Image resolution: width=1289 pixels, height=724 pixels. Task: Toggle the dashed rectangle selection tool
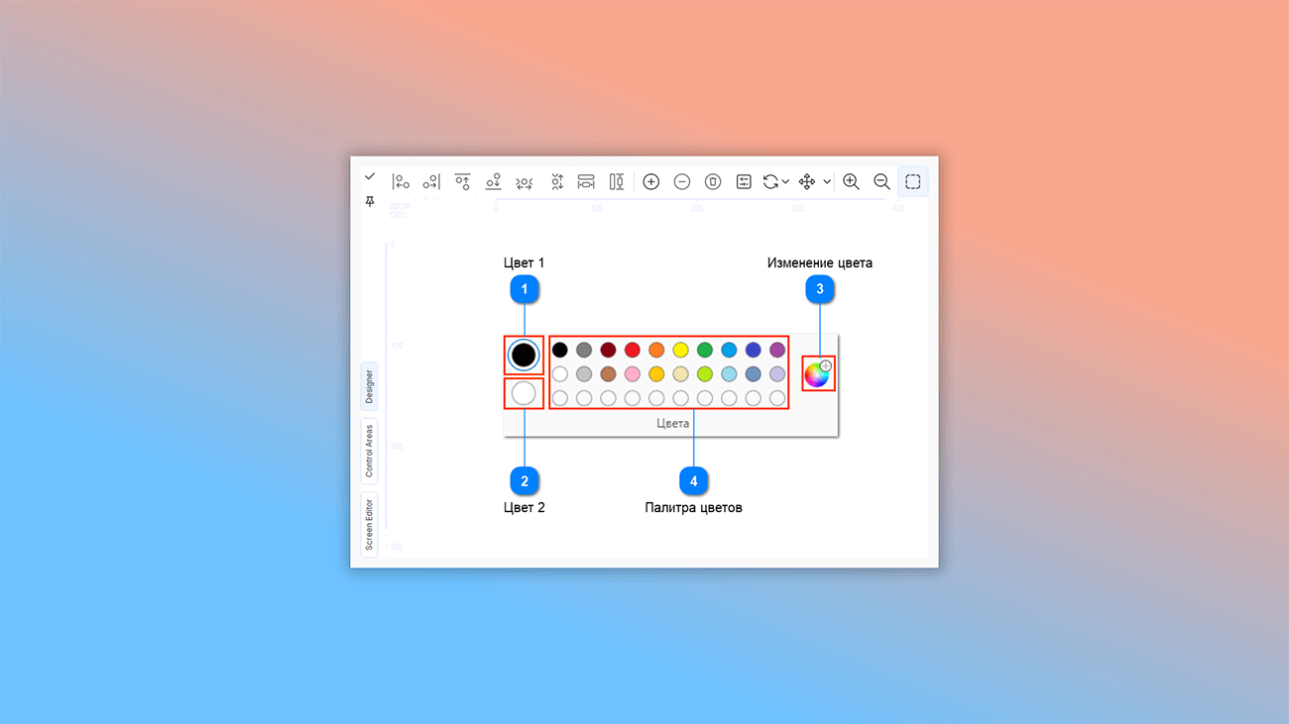913,182
